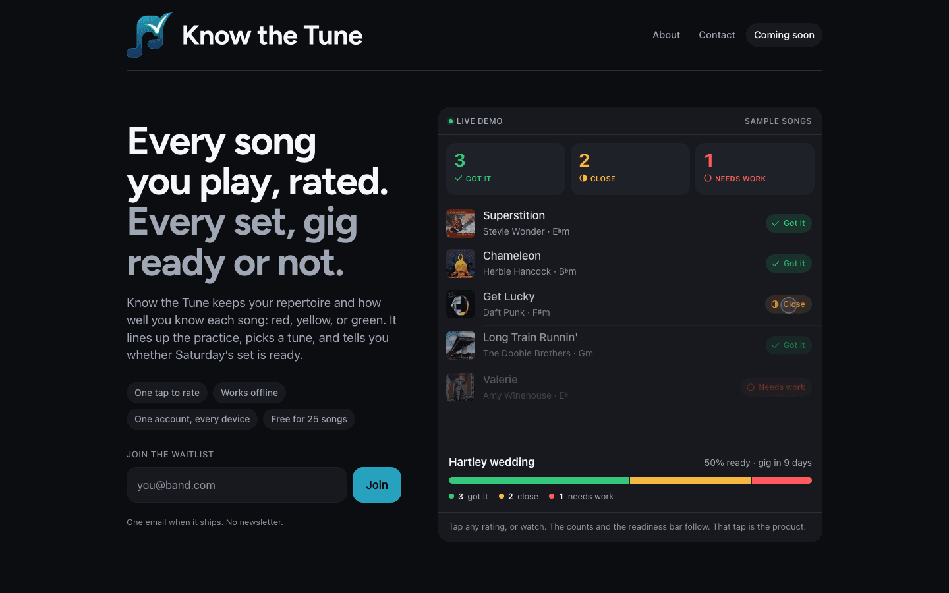The height and width of the screenshot is (593, 949).
Task: Open the About page
Action: pyautogui.click(x=666, y=35)
